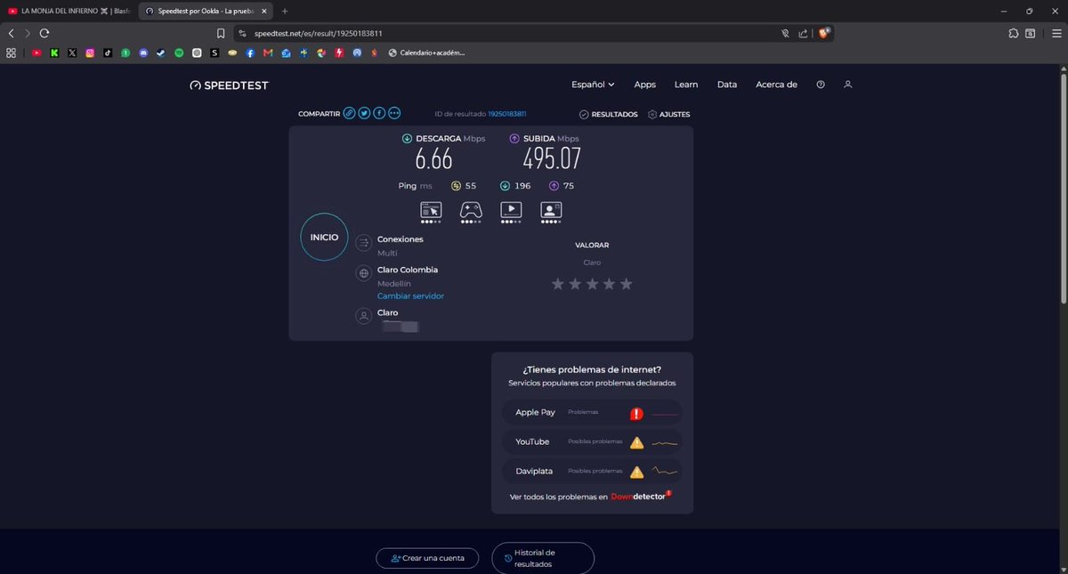The image size is (1068, 574).
Task: Open a new browser tab
Action: [285, 11]
